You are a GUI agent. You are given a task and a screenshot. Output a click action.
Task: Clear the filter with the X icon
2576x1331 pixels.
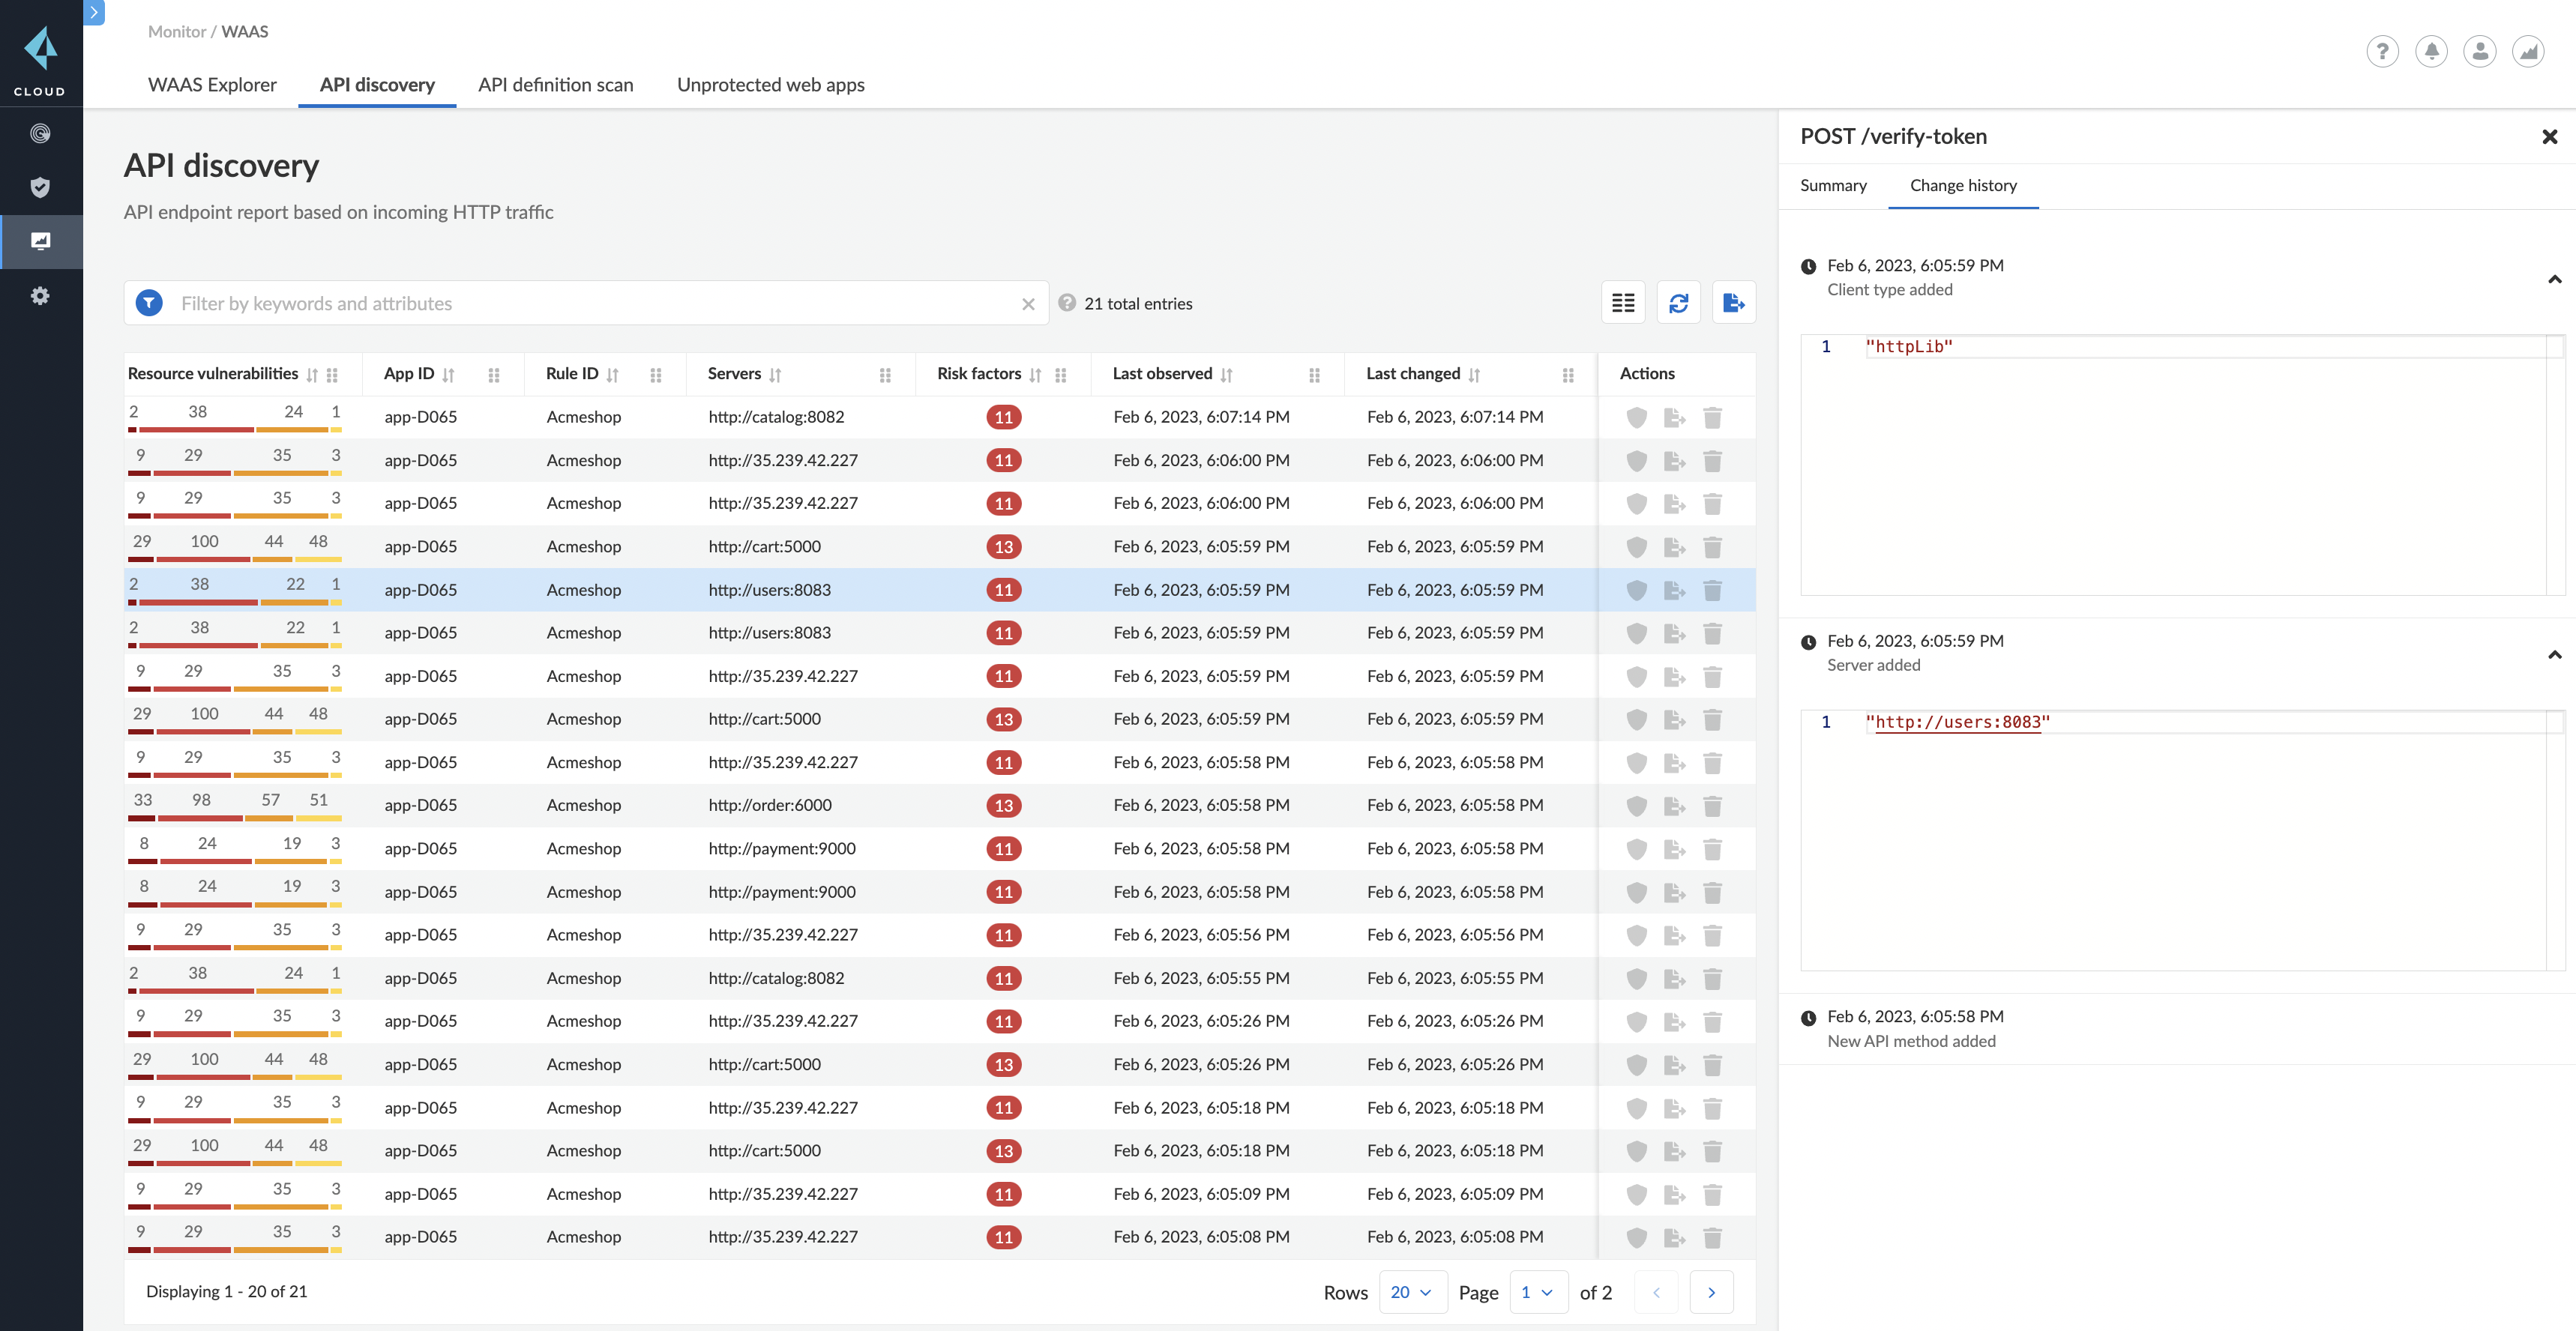coord(1028,304)
